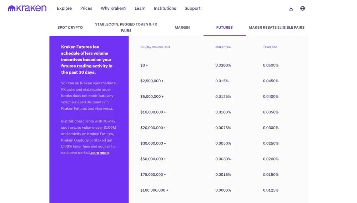Open Maker Rebate Eligible Pairs tab

tap(277, 28)
